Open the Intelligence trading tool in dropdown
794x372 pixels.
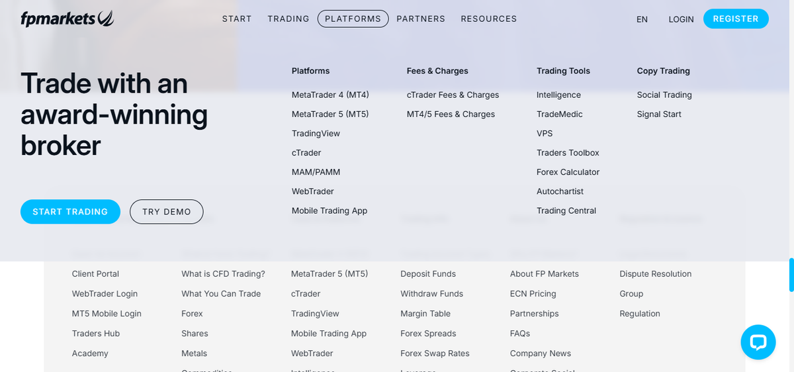(x=558, y=95)
